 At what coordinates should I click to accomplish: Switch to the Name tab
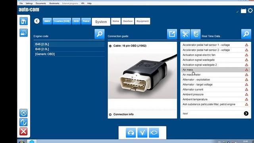pos(116,21)
